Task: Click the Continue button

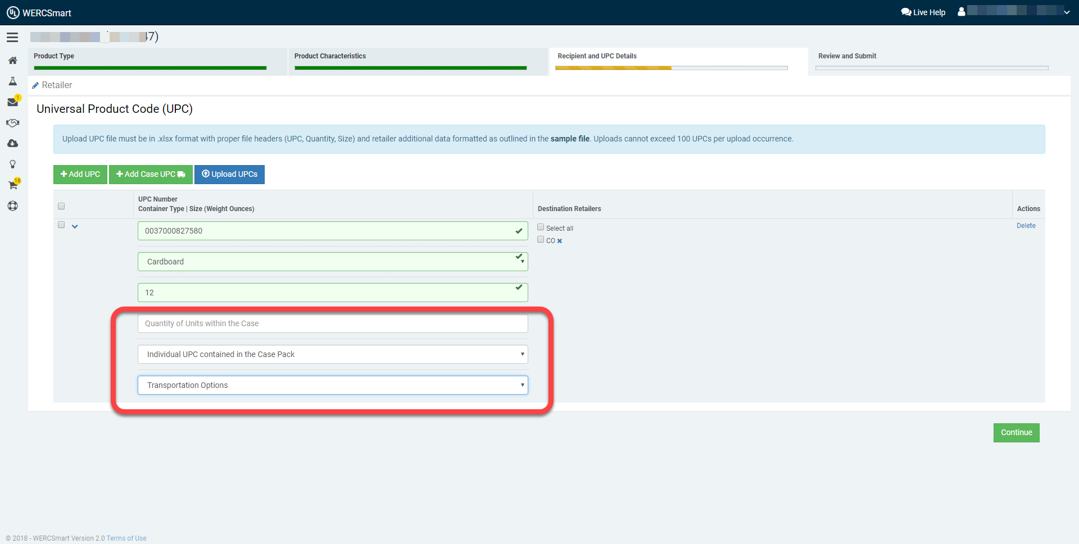Action: coord(1016,433)
